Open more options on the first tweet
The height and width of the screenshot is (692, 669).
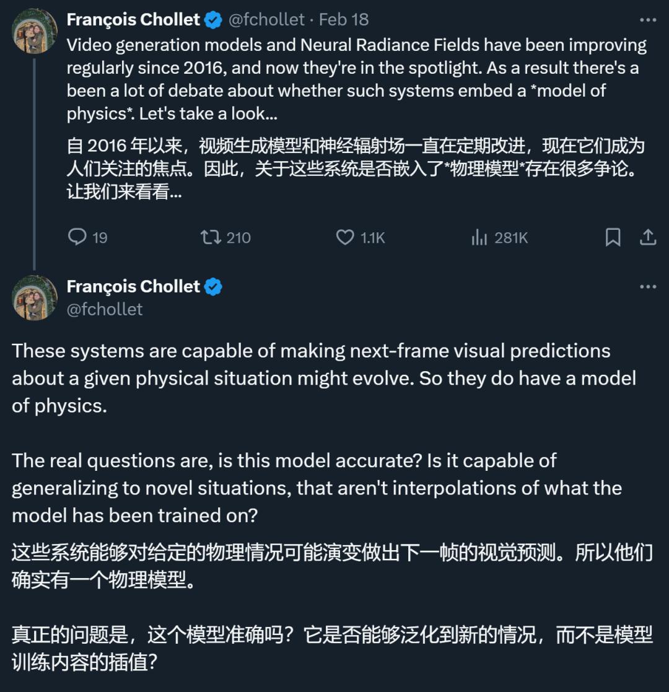648,20
